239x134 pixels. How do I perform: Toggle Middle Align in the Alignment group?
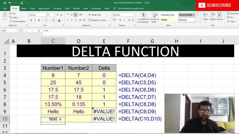pos(72,15)
